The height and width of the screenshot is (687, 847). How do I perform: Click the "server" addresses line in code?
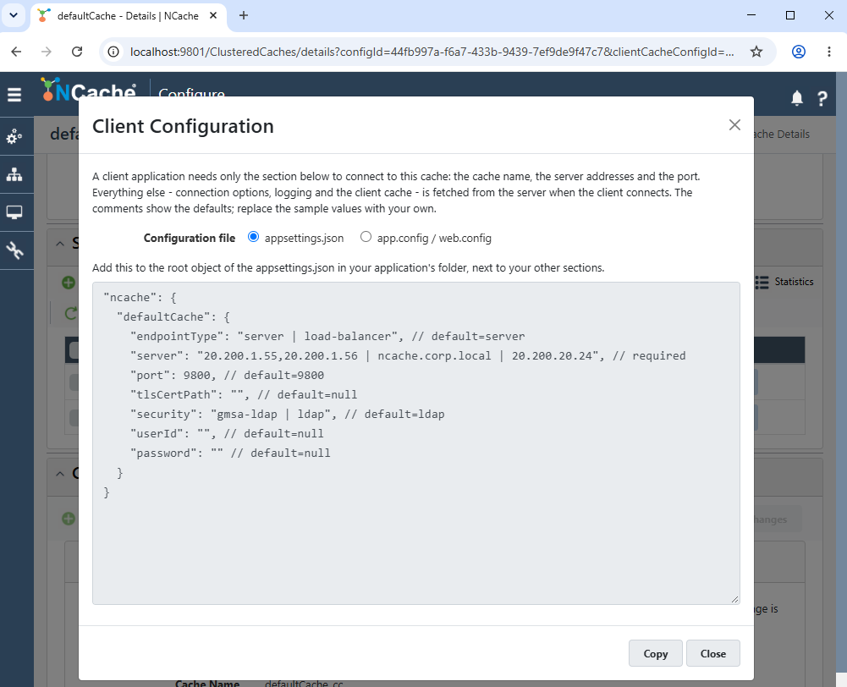point(408,356)
